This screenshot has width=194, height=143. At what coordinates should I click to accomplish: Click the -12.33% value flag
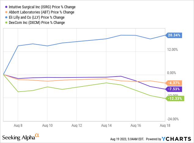[x=174, y=98]
